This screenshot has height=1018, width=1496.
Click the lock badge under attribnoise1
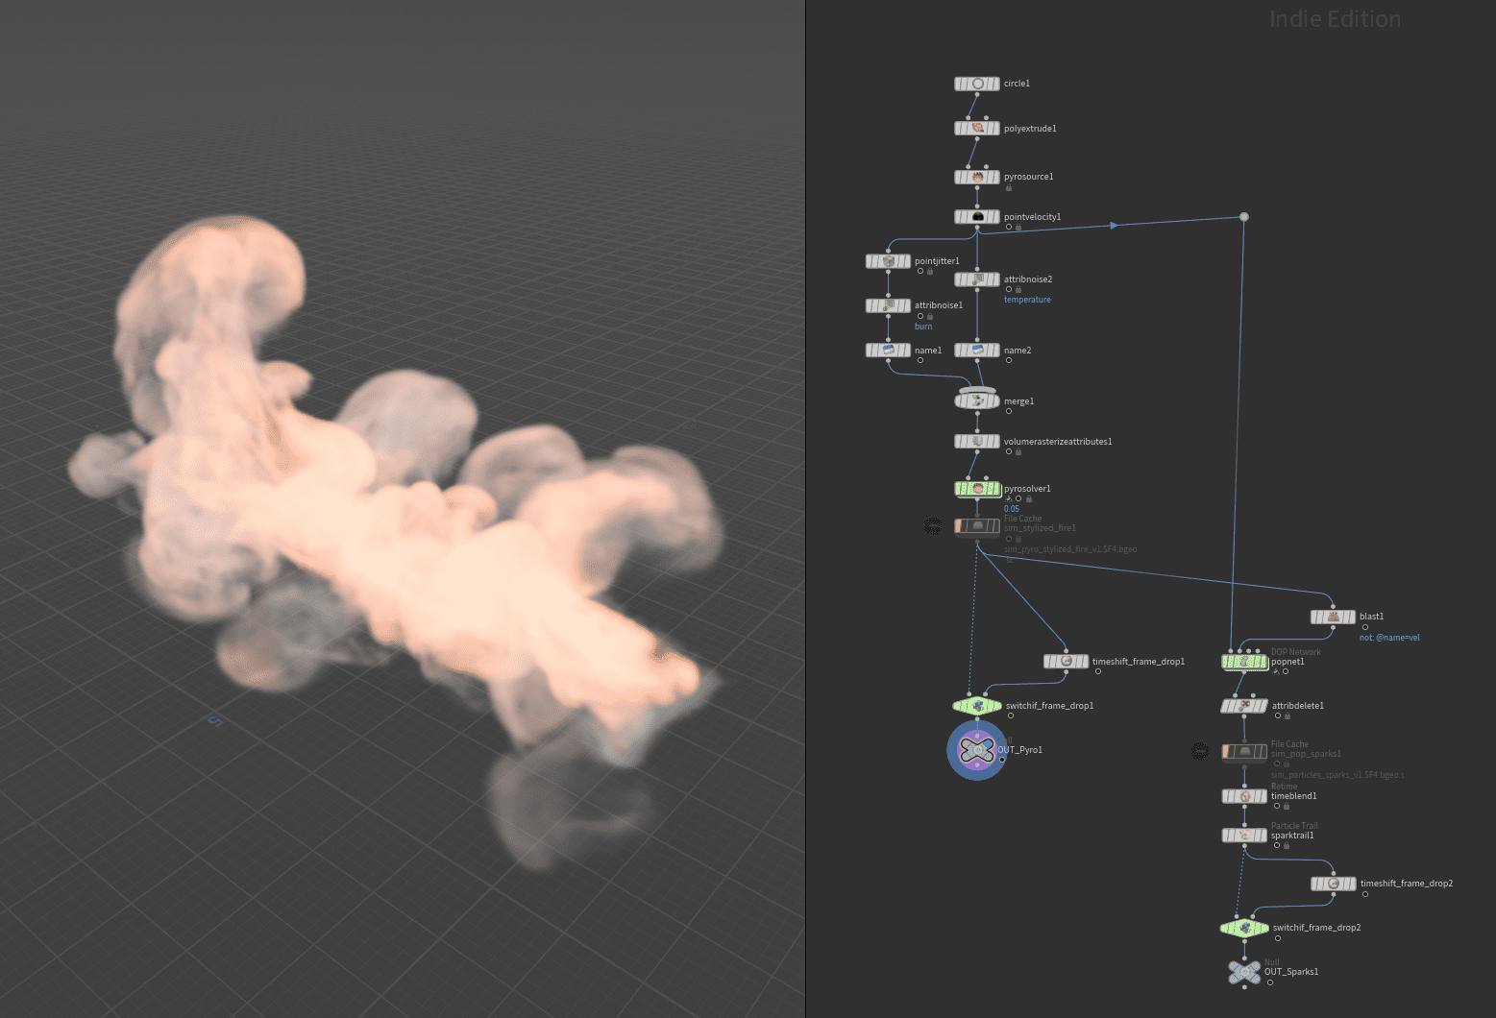coord(930,317)
